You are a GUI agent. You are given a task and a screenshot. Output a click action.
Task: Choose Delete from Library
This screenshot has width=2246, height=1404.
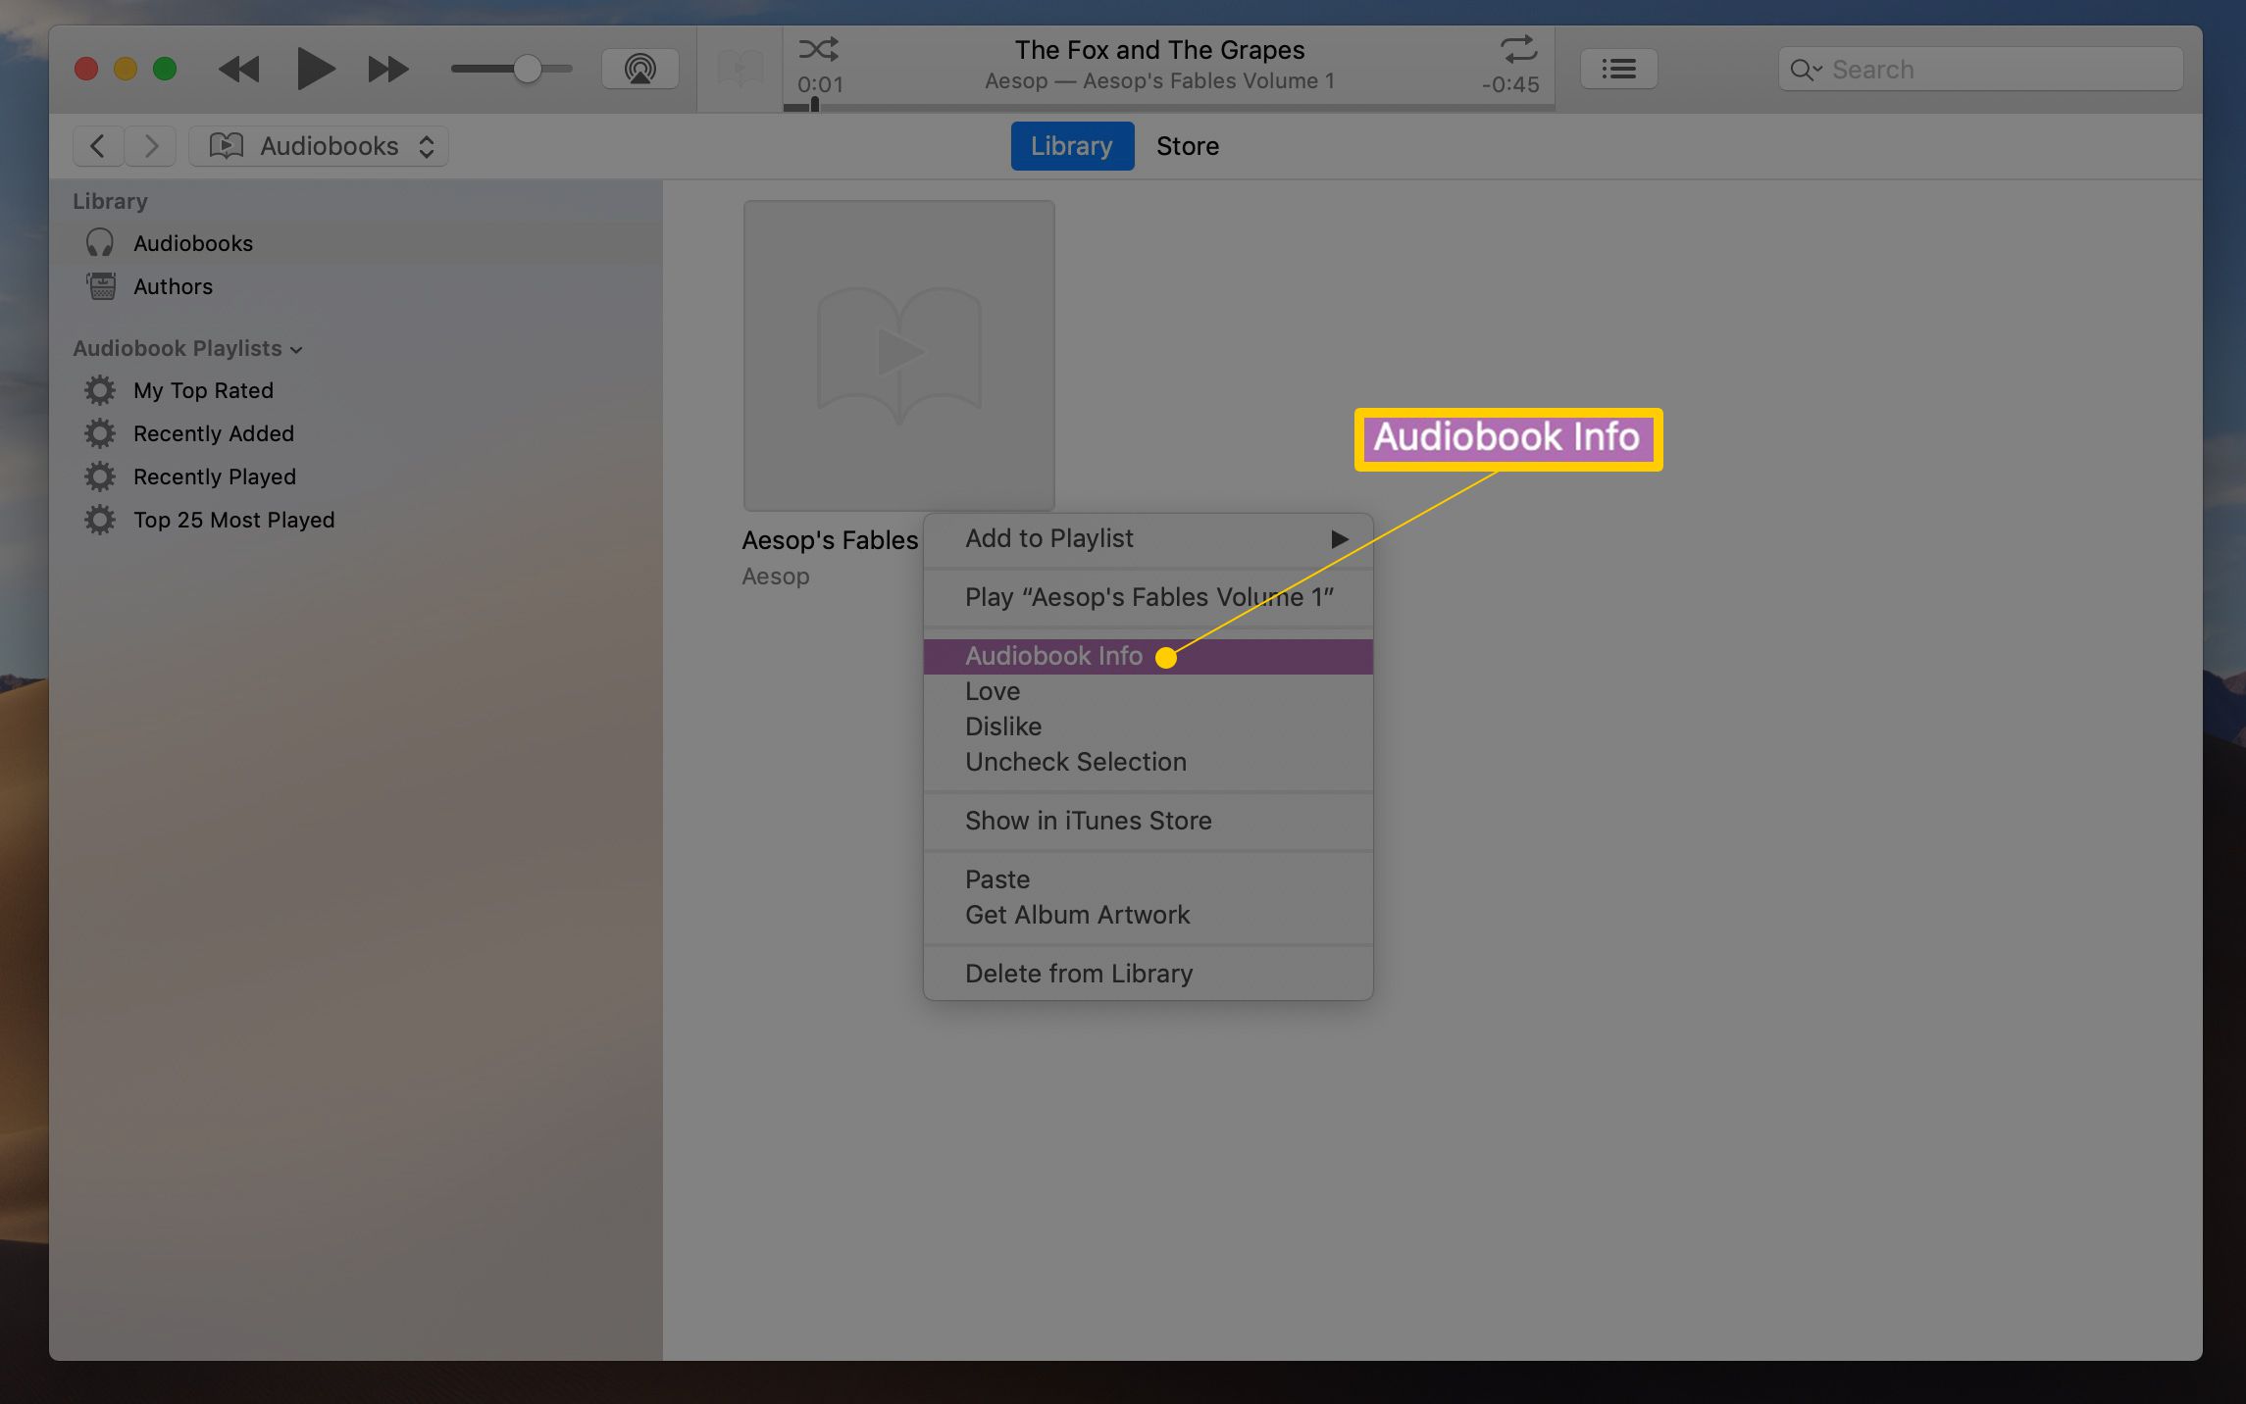(x=1148, y=974)
